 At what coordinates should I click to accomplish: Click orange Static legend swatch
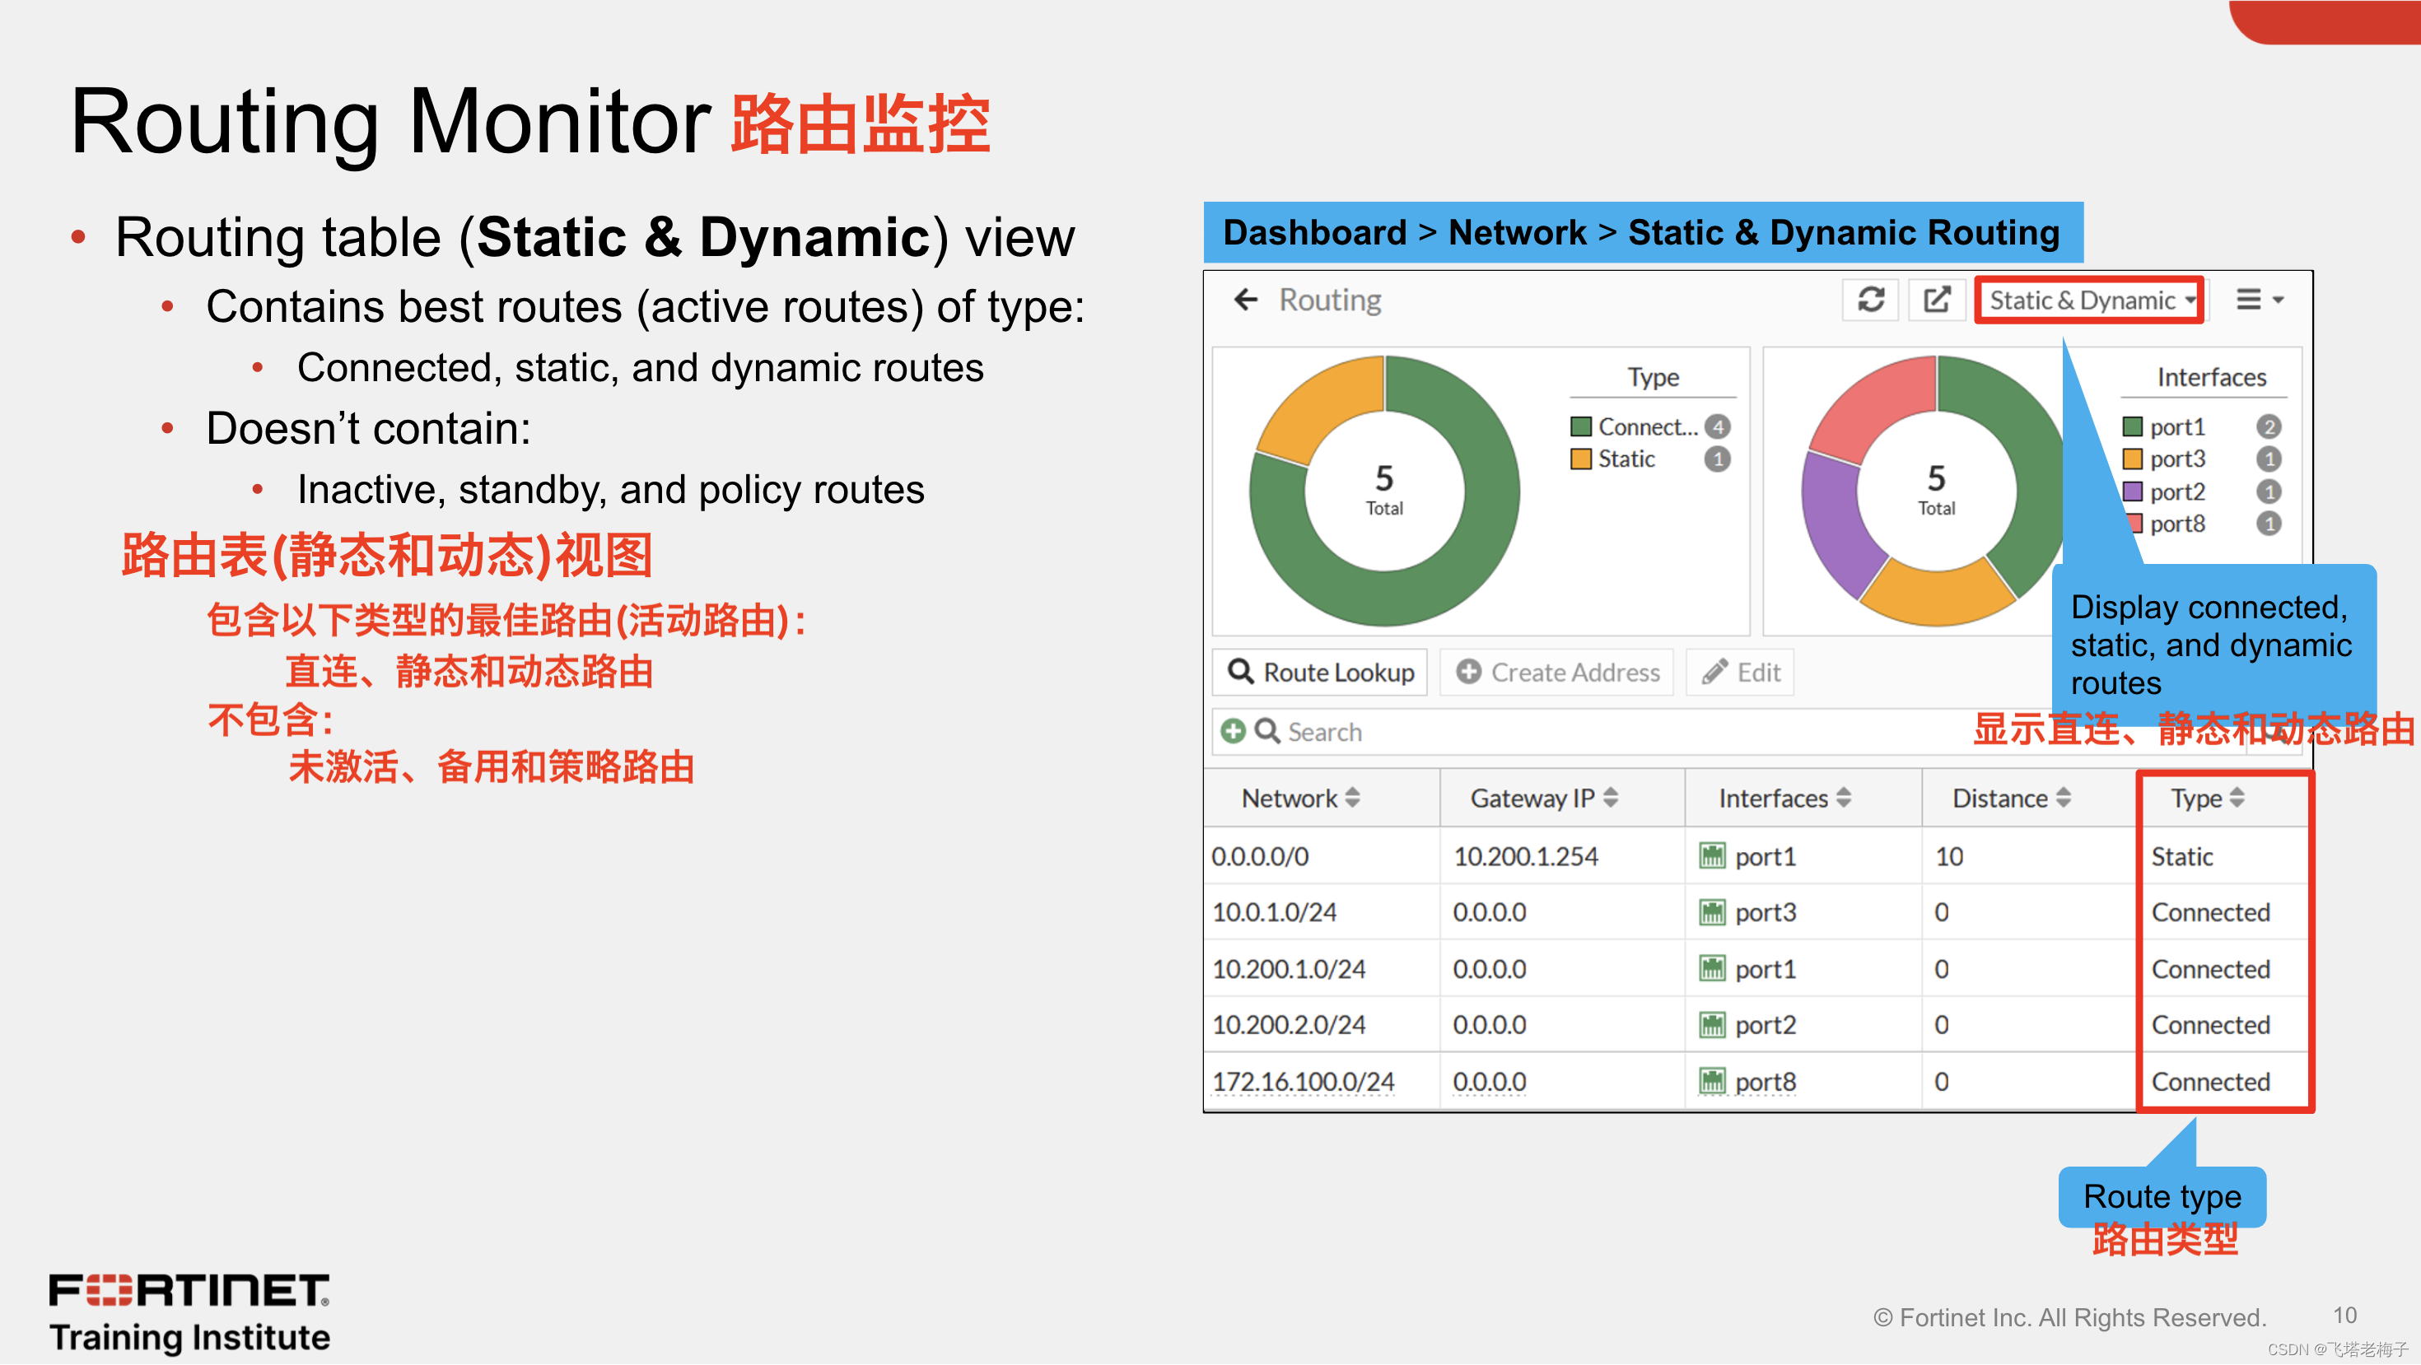[x=1581, y=459]
